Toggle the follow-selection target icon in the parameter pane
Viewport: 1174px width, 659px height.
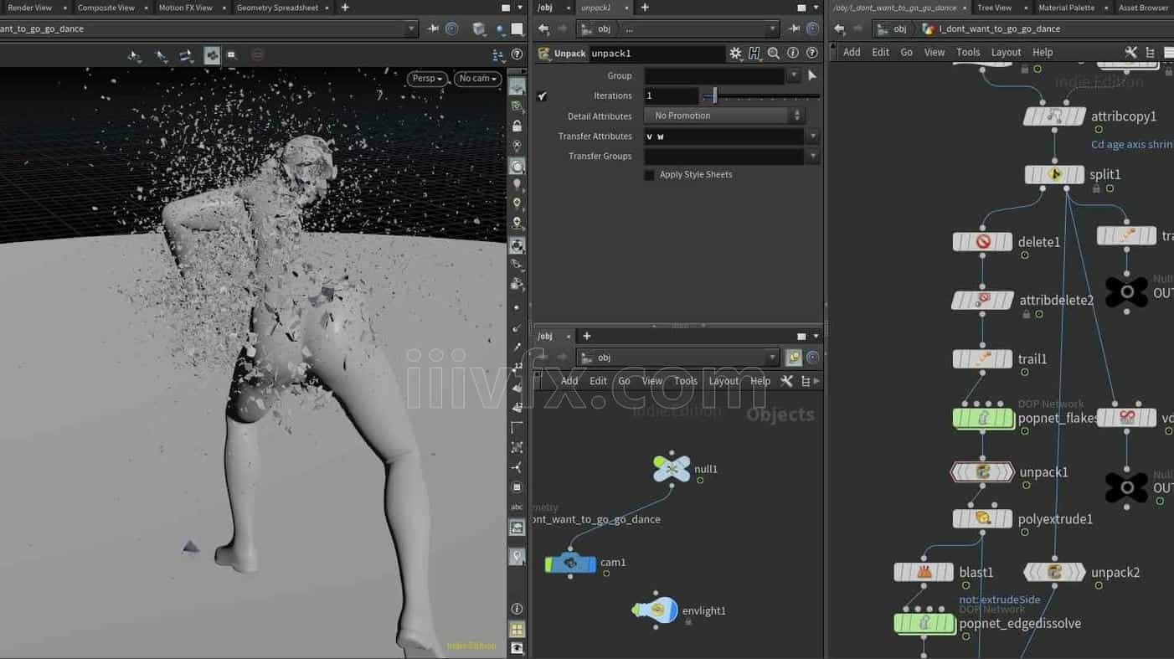pyautogui.click(x=812, y=28)
